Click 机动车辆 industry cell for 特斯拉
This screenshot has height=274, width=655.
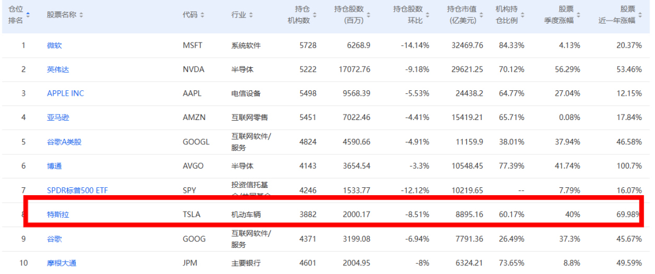(x=246, y=215)
